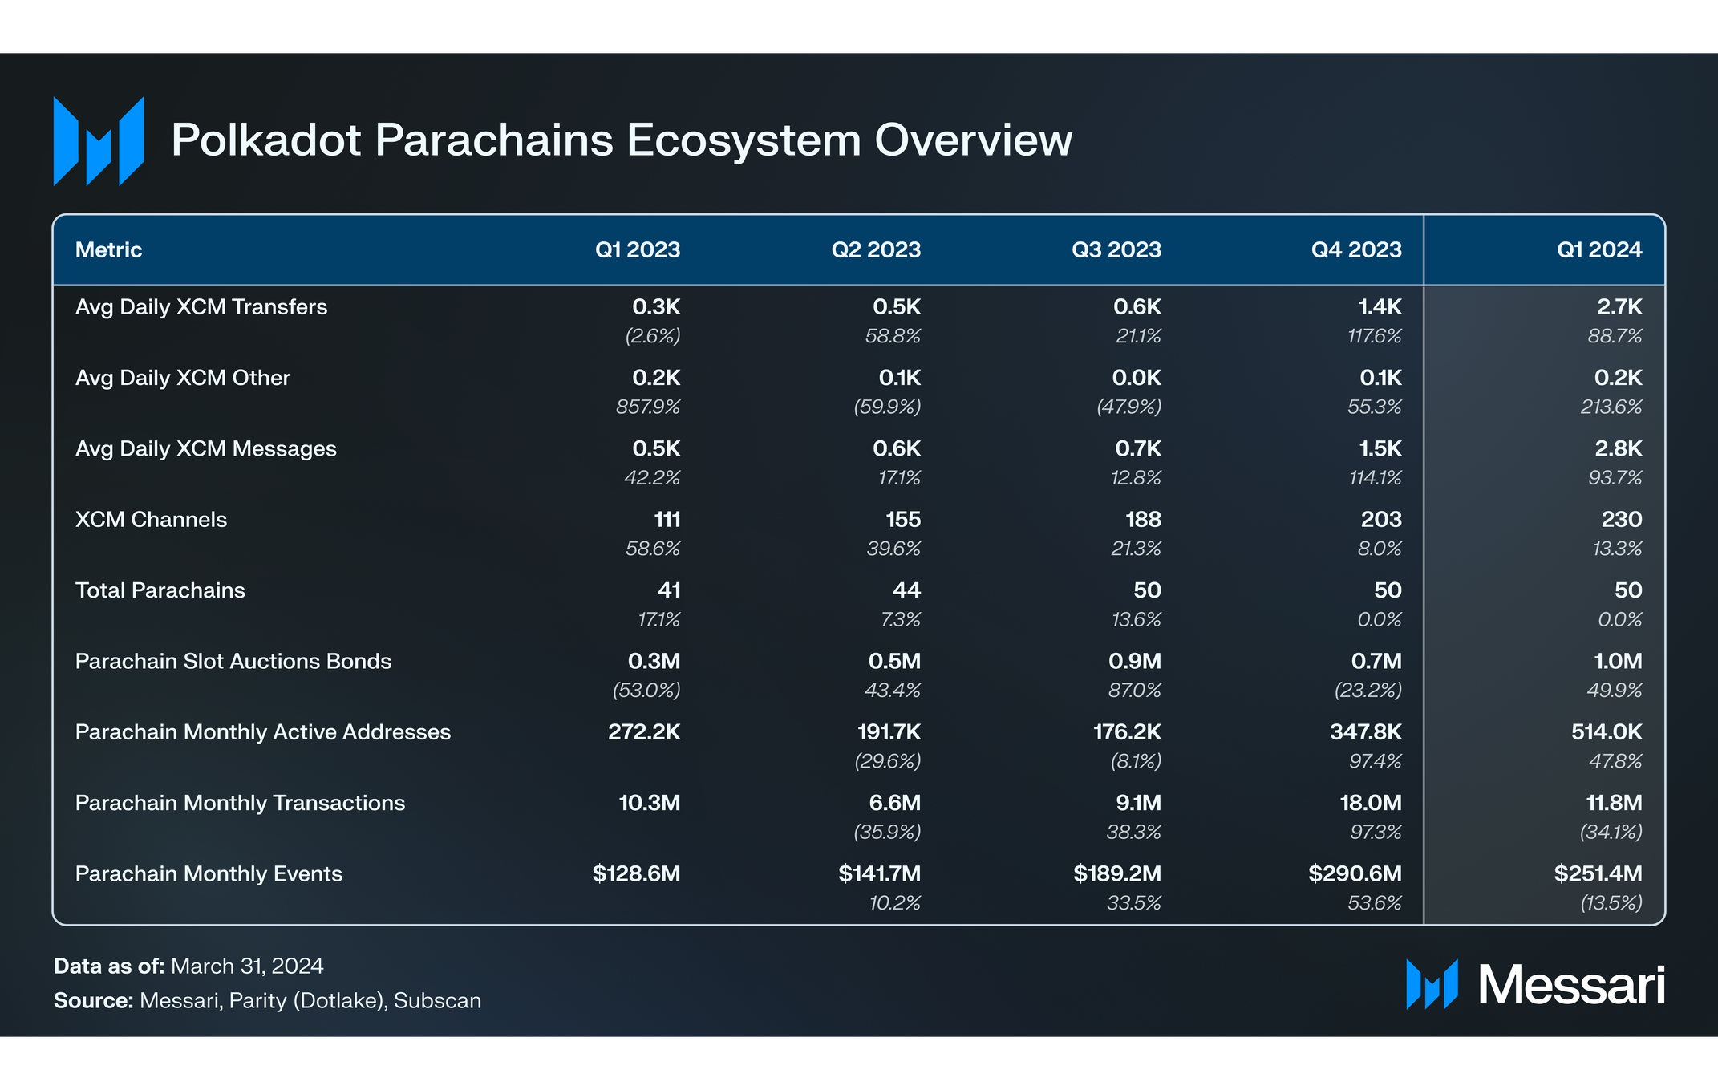Click the 'Total Parachains' row label

click(160, 590)
